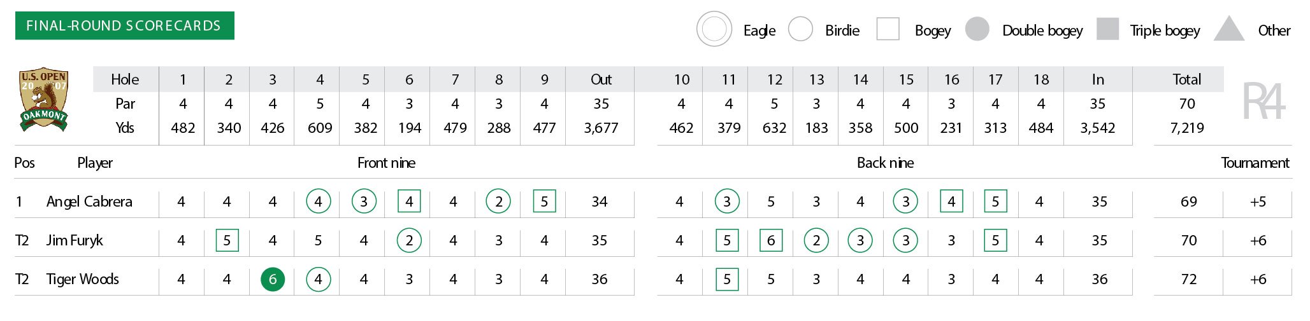Select the Angel Cabrera player name
Viewport: 1310px width, 321px height.
[89, 201]
